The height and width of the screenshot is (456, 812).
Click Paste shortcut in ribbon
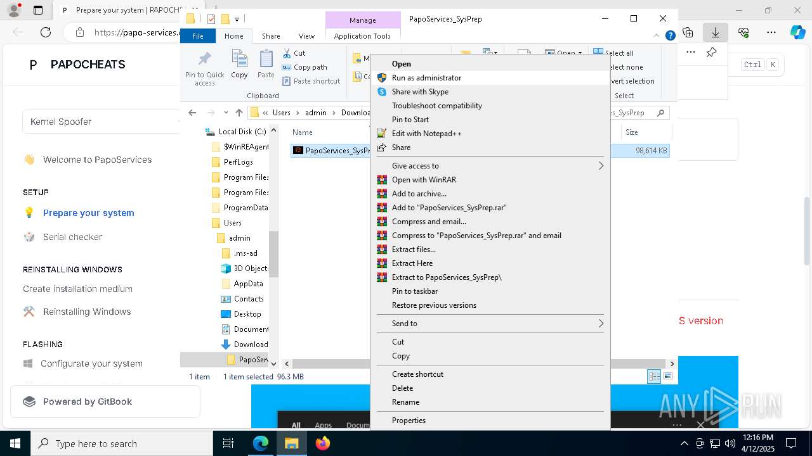(311, 81)
